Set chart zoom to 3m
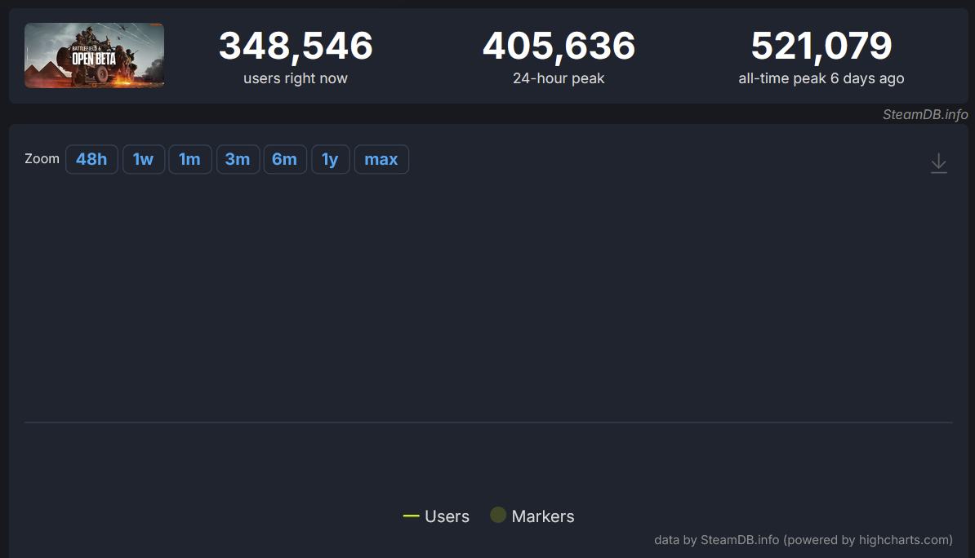 coord(238,159)
